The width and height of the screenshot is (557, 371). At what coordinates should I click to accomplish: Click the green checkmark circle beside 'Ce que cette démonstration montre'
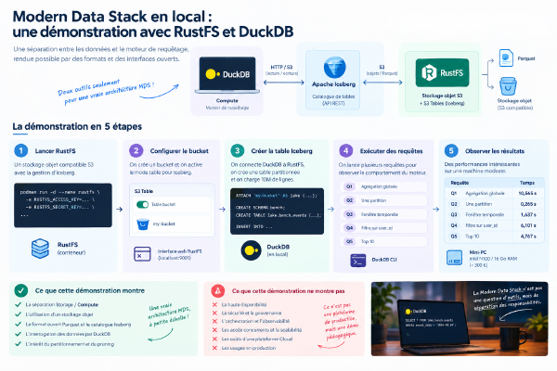(21, 290)
